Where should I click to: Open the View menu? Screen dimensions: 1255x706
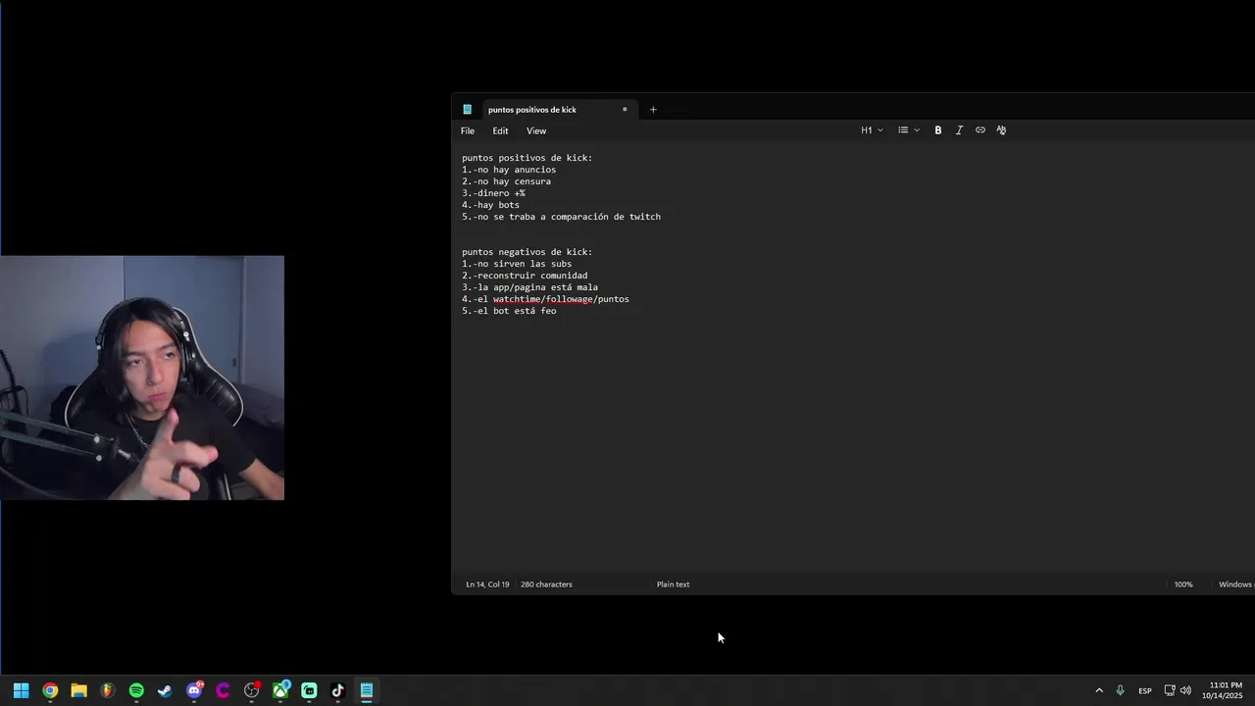(x=536, y=131)
